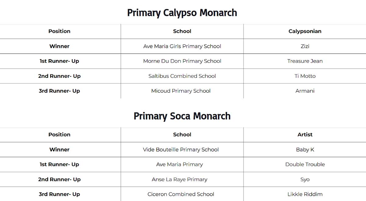
Task: Select the Morne Du Don Primary School cell
Action: [182, 61]
